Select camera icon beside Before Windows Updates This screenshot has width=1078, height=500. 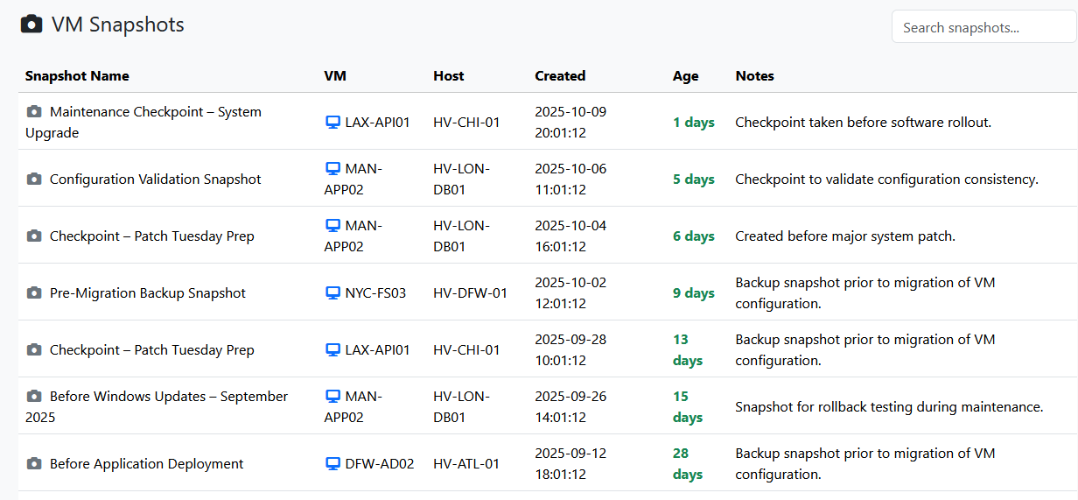34,397
